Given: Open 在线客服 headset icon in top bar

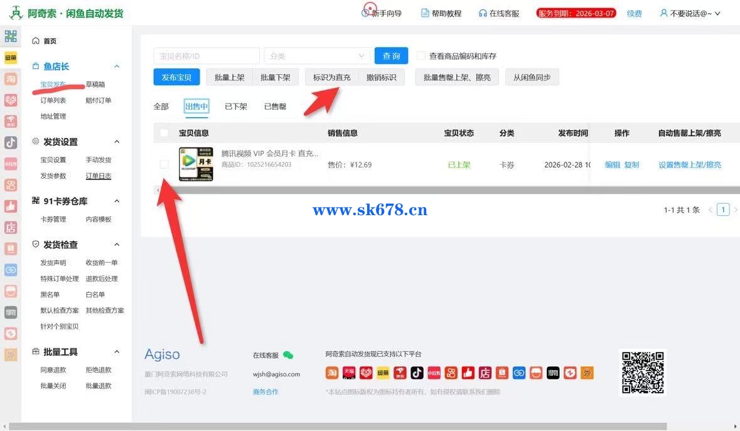Looking at the screenshot, I should click(483, 13).
